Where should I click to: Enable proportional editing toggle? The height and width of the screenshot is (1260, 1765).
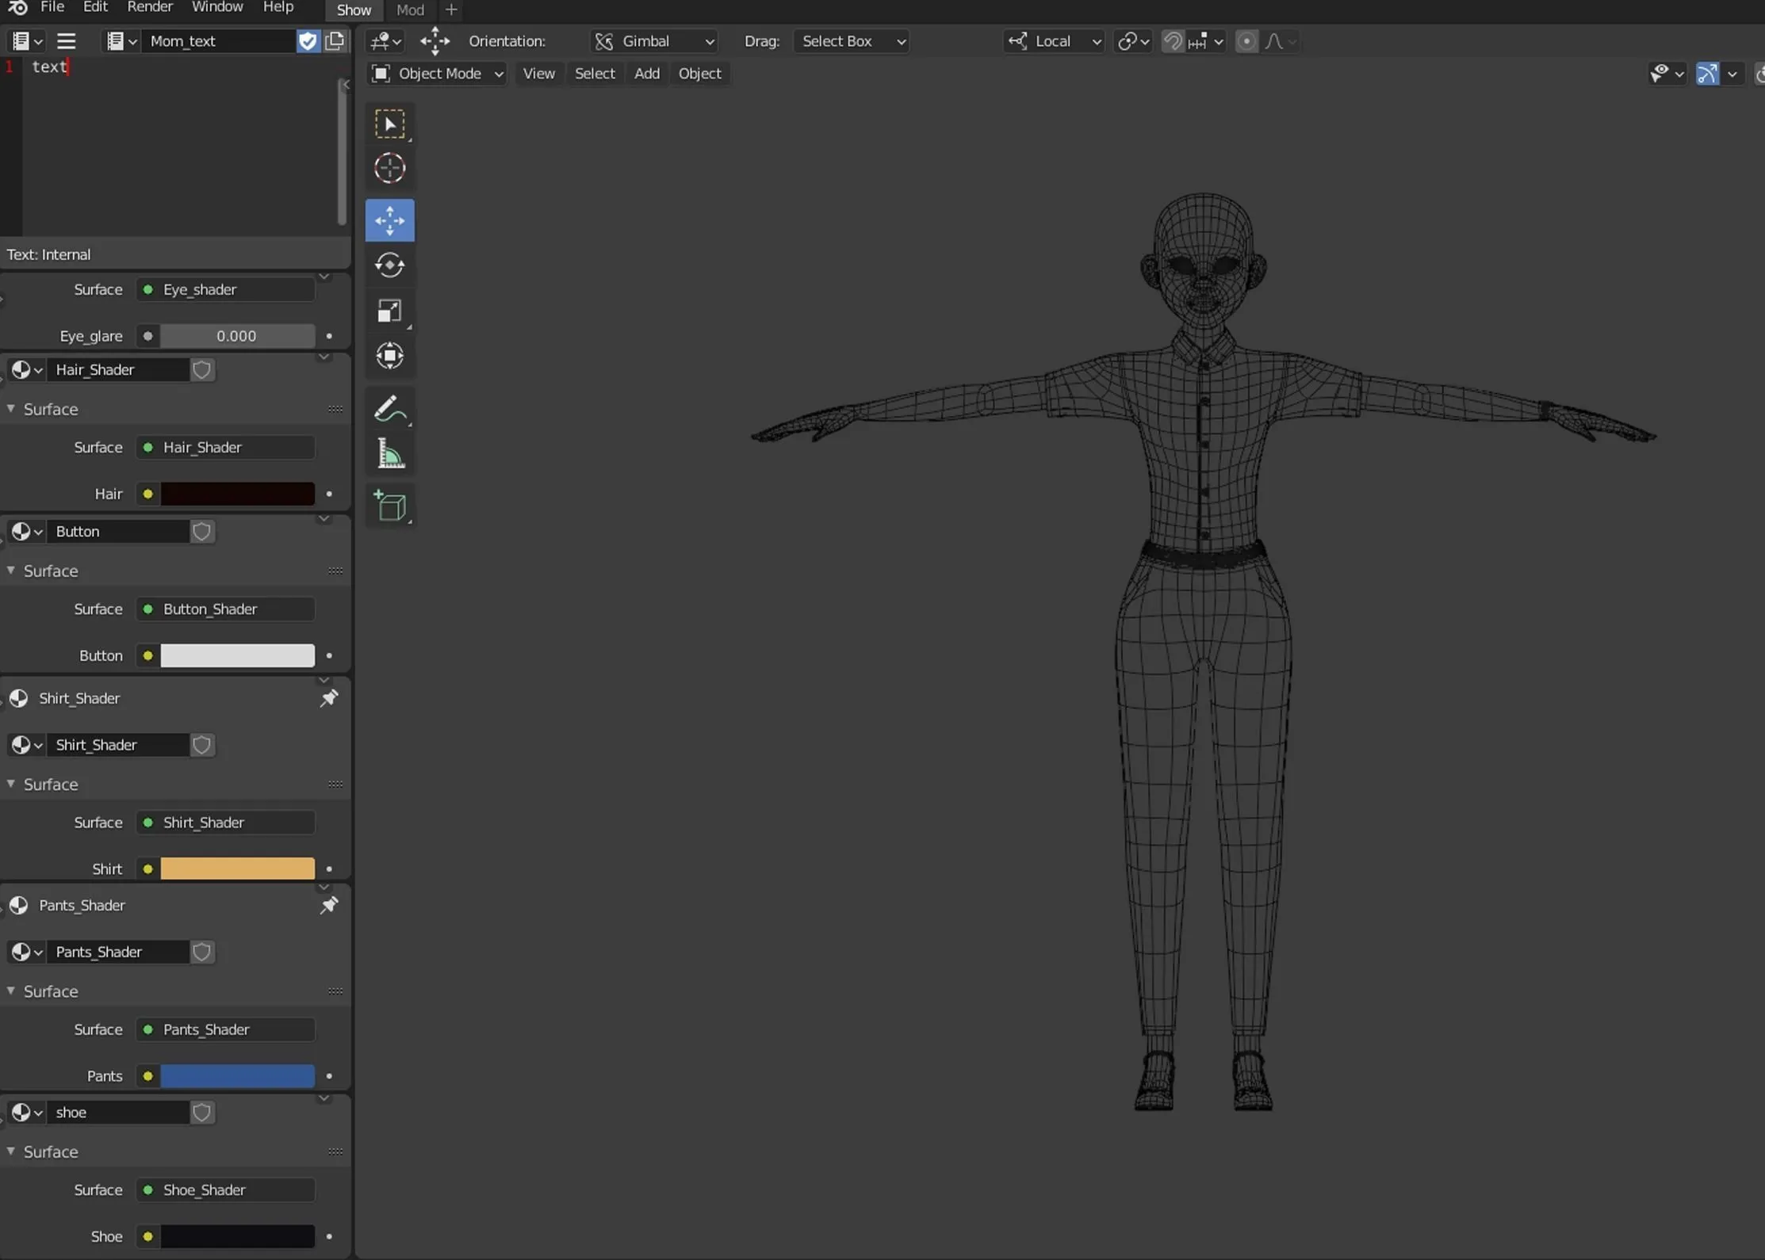(1246, 41)
